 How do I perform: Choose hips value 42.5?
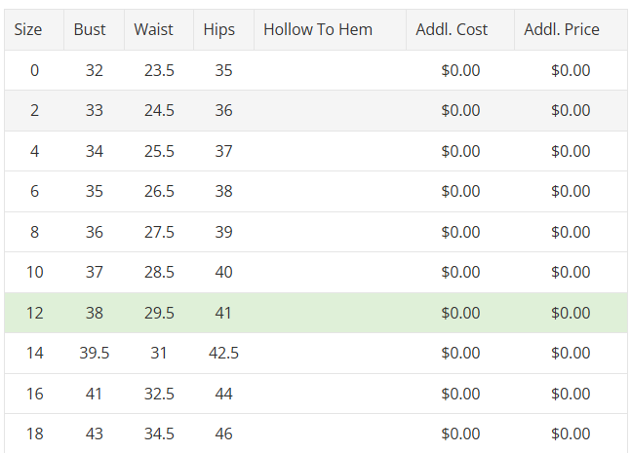pos(224,353)
